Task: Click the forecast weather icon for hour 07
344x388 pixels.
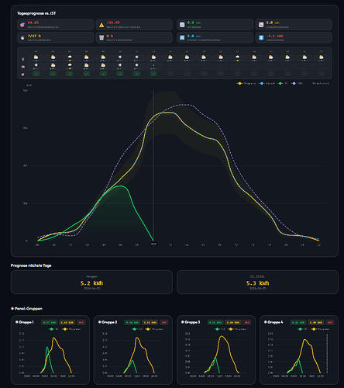Action: [70, 57]
